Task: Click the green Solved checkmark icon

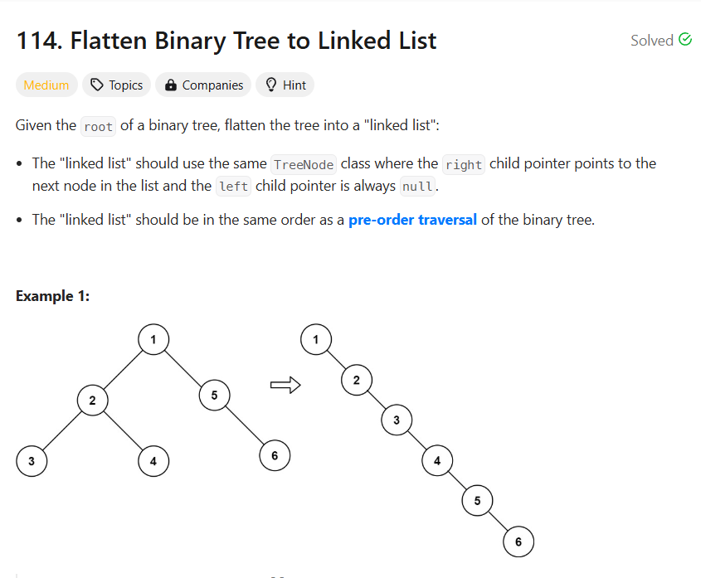Action: 685,40
